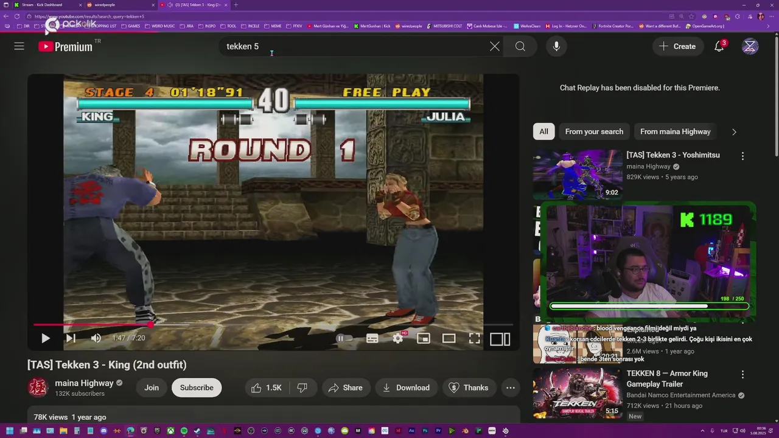Open a new browser tab
779x438 pixels.
pyautogui.click(x=236, y=5)
